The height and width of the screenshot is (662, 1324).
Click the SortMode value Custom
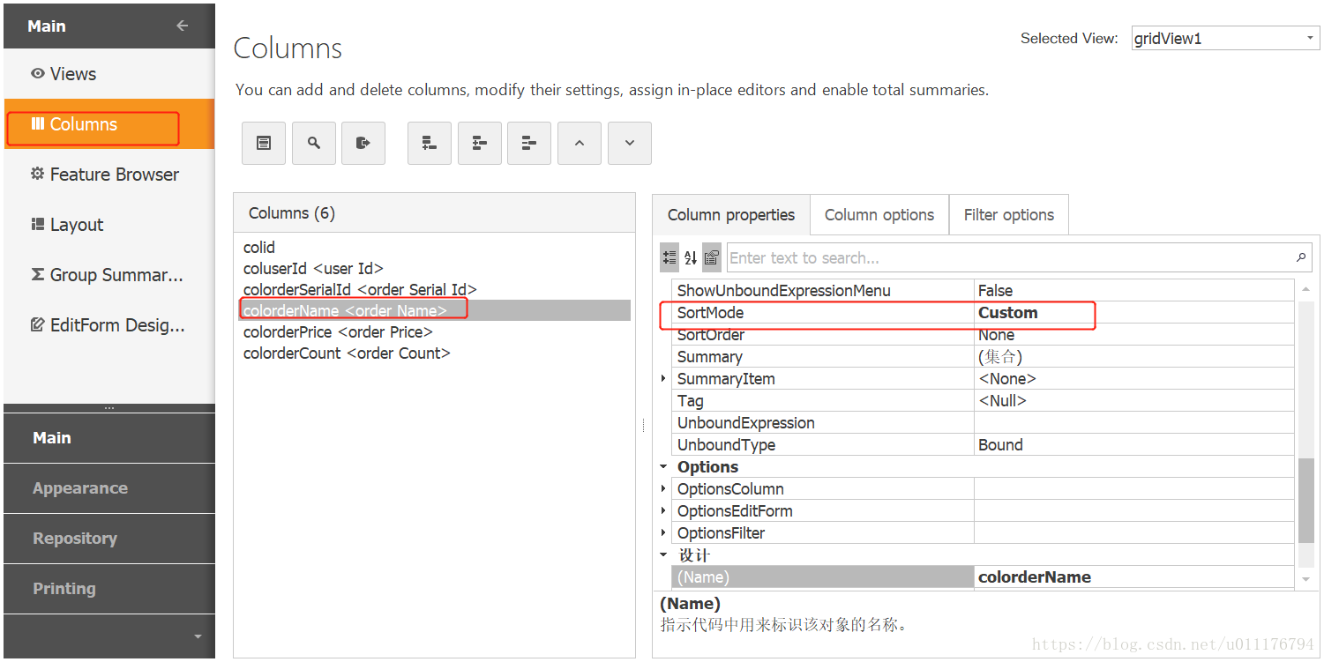1007,313
